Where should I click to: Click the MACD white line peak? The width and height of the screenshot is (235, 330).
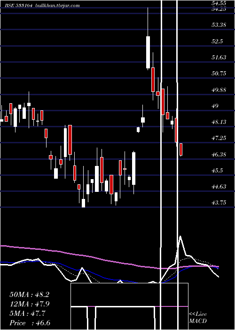coord(180,237)
